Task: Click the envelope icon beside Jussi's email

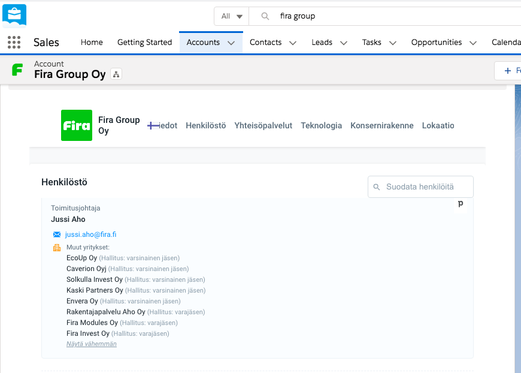Action: coord(57,234)
